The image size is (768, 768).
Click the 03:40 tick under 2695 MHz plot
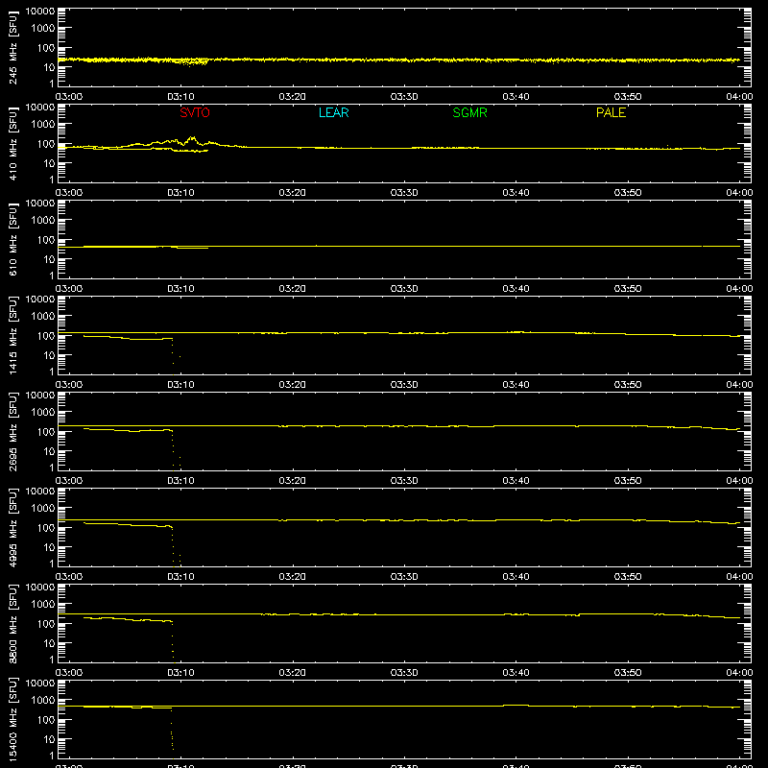tap(516, 481)
